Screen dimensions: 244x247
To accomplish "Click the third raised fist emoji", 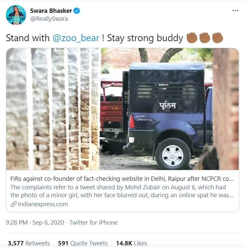I will click(218, 38).
